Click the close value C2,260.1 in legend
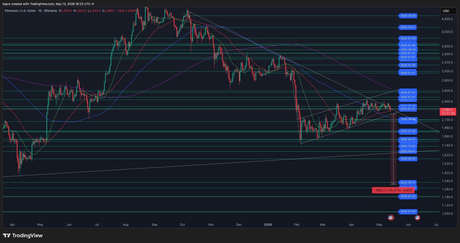 108,11
